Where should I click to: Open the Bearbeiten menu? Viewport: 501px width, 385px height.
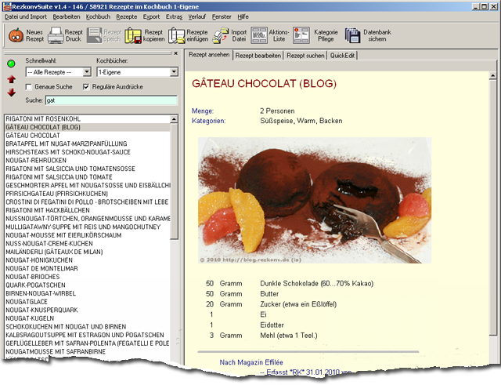(67, 16)
